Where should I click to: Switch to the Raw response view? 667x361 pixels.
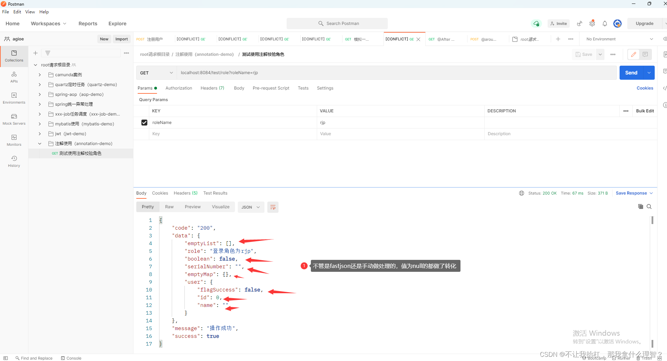click(169, 207)
